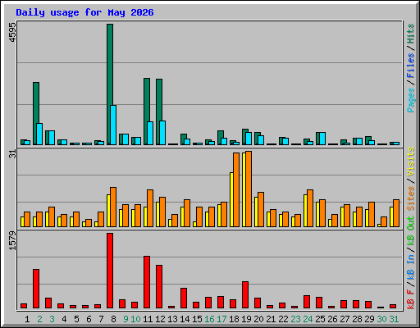Click the orange sites bar for day 24
The image size is (420, 328).
pos(310,208)
